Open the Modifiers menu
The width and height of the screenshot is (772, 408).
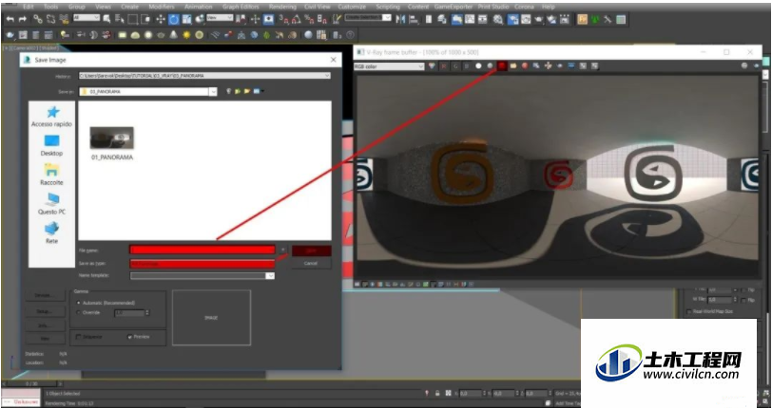[162, 7]
